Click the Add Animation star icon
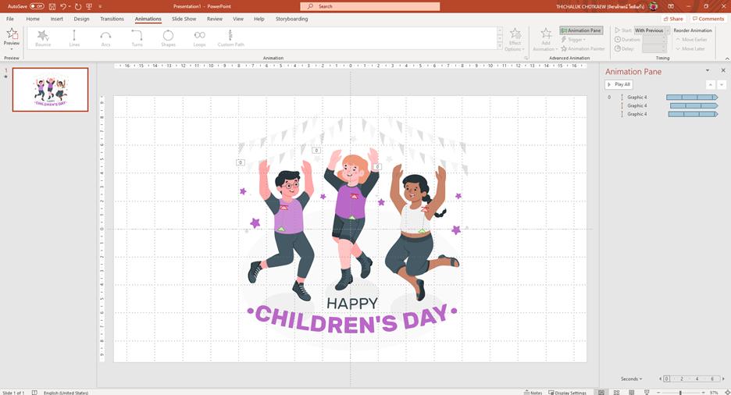This screenshot has width=731, height=395. click(x=546, y=34)
